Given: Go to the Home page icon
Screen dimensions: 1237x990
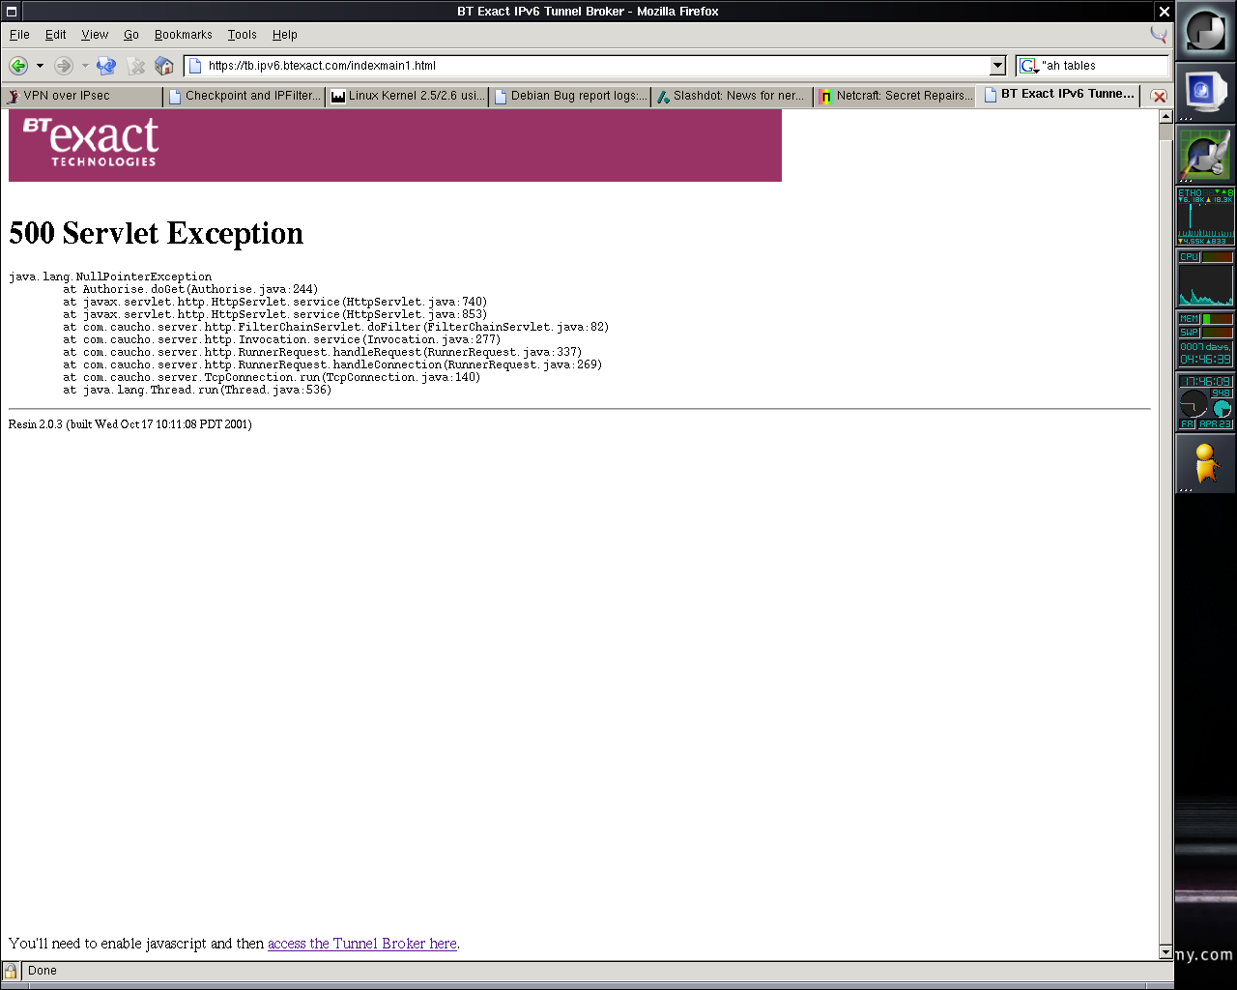Looking at the screenshot, I should tap(164, 66).
